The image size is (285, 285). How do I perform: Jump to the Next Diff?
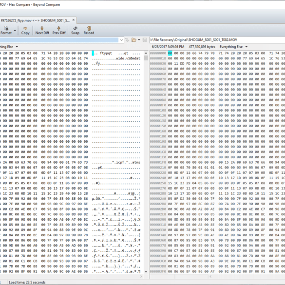tap(42, 30)
